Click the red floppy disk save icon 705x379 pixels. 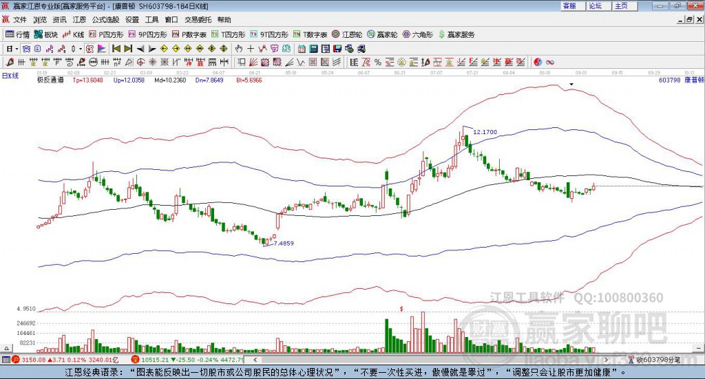(x=337, y=49)
